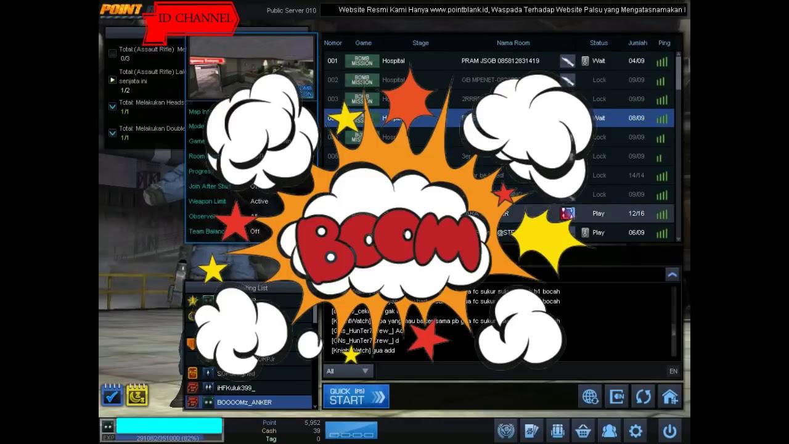Open the yellow moon calendar event icon

137,395
